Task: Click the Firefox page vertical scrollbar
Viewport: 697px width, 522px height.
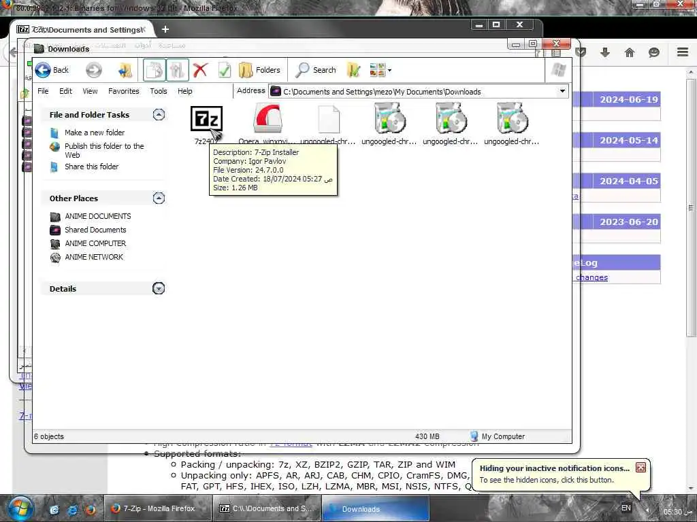Action: tap(691, 207)
